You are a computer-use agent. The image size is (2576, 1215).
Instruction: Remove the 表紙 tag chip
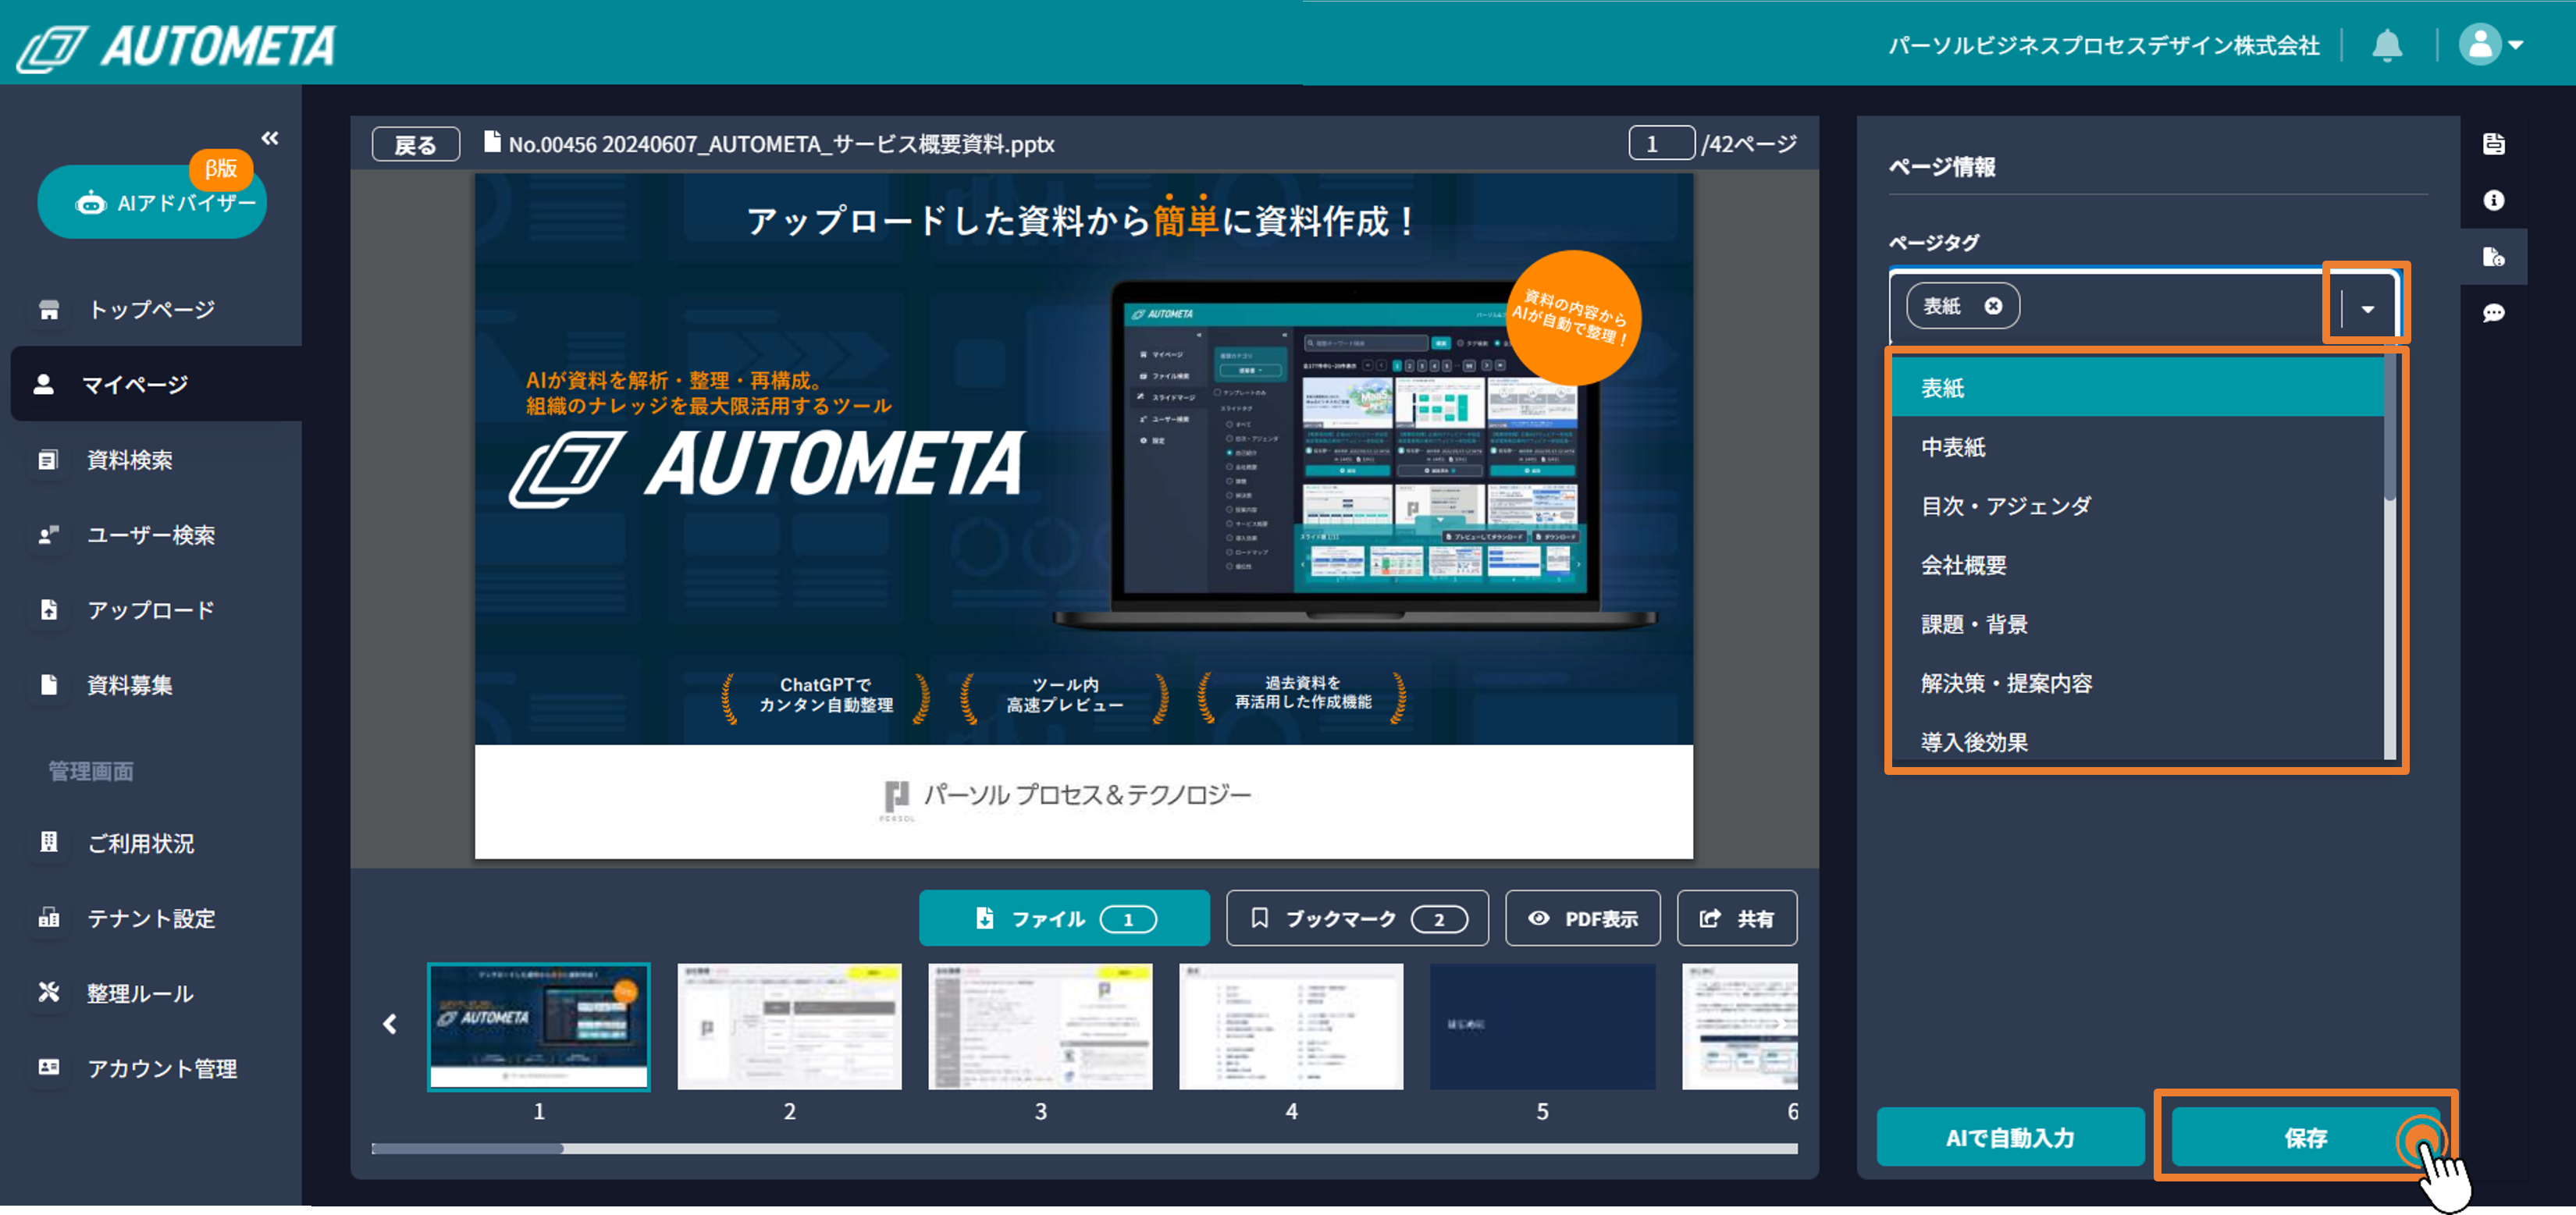1993,306
